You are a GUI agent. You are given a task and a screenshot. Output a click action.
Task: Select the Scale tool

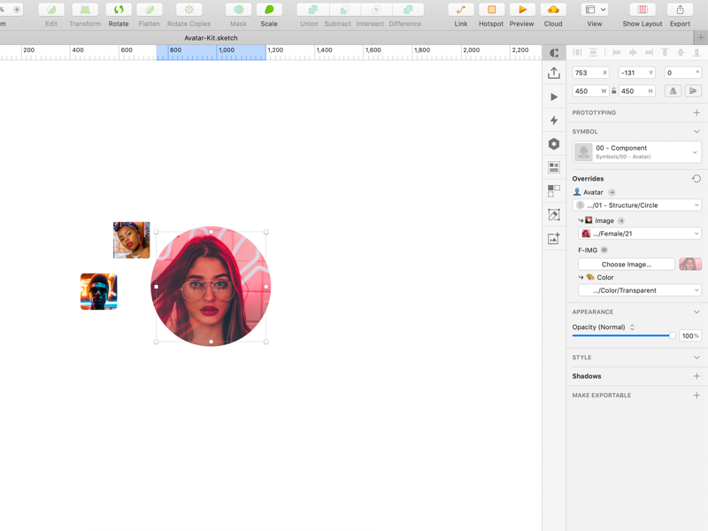269,10
